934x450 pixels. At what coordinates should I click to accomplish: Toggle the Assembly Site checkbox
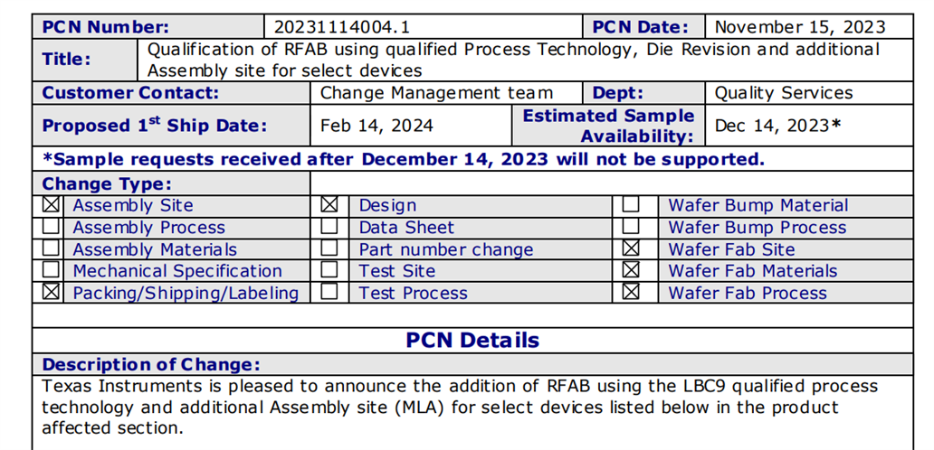point(52,205)
